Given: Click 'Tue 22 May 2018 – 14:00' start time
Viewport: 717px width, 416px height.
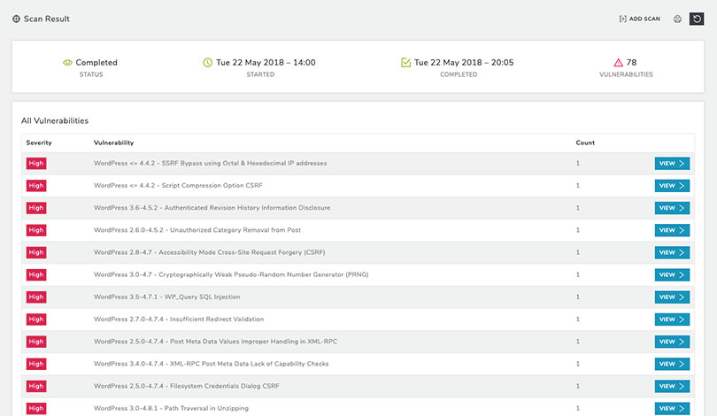Looking at the screenshot, I should 266,63.
